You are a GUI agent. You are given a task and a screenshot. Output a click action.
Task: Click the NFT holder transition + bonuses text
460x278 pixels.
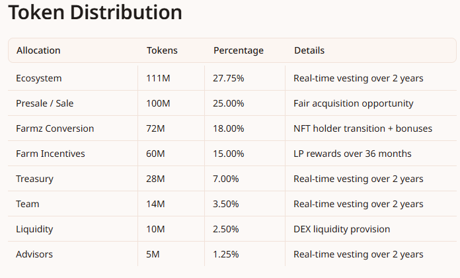[363, 128]
